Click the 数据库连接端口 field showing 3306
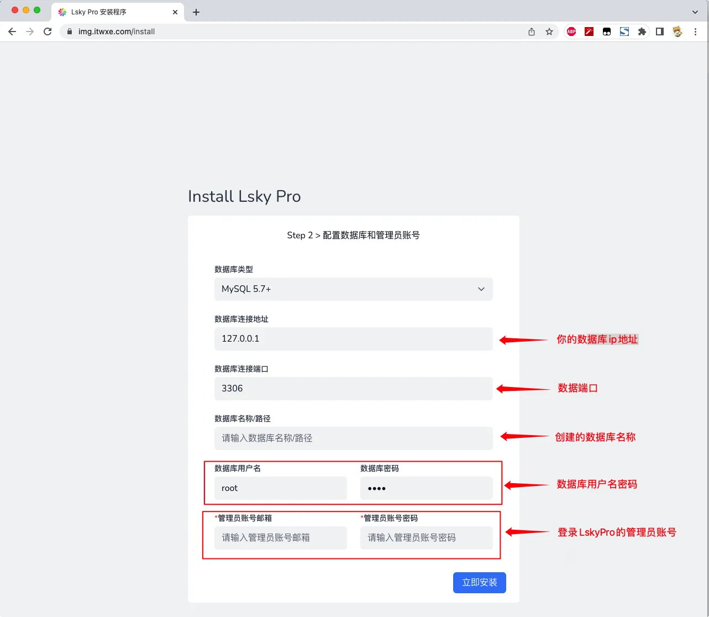709x617 pixels. point(353,389)
